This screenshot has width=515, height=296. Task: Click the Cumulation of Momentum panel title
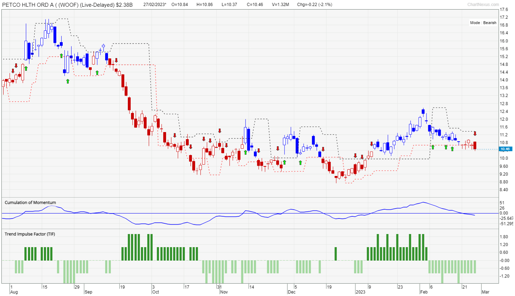pos(30,203)
